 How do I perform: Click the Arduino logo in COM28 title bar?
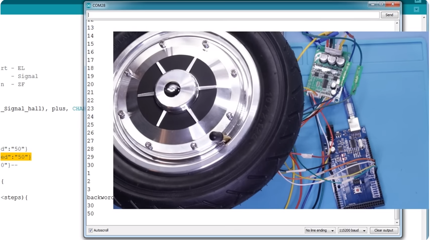pos(89,5)
